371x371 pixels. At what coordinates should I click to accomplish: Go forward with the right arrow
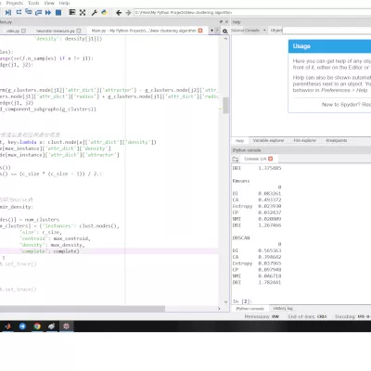point(128,13)
